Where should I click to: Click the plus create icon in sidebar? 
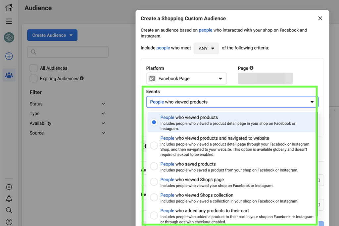[x=9, y=56]
